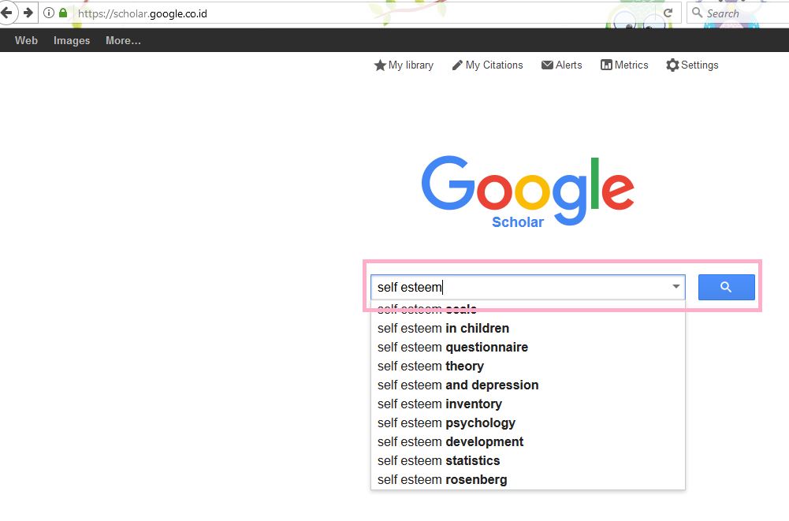This screenshot has height=521, width=789.
Task: Click the padlock icon in the address bar
Action: tap(63, 13)
